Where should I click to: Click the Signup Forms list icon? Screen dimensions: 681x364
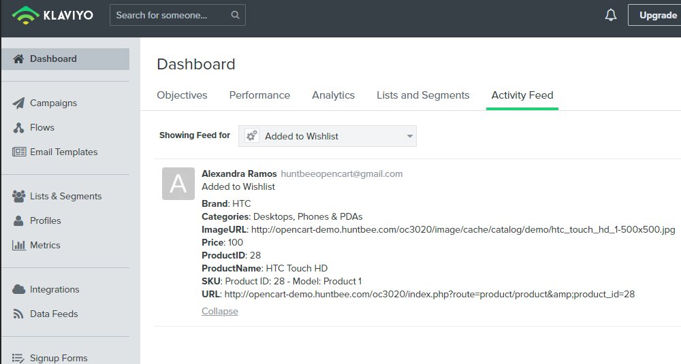[x=18, y=358]
